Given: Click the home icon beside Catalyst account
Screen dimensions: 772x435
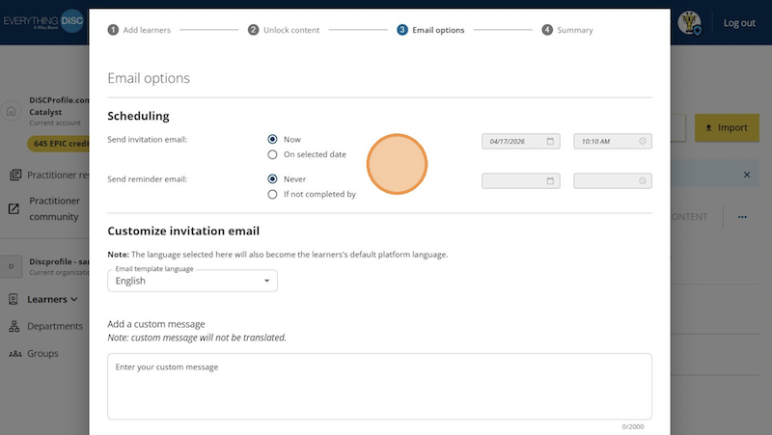Looking at the screenshot, I should pos(11,111).
